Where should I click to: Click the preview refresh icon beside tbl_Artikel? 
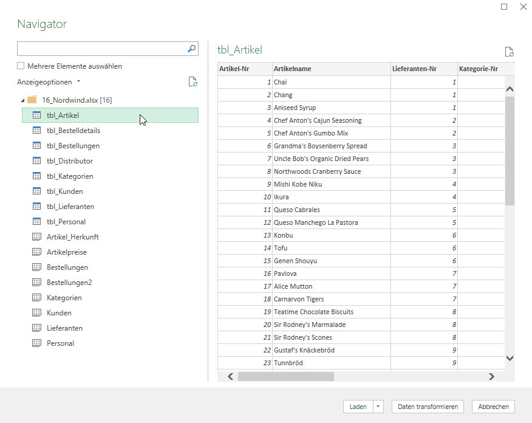click(x=509, y=52)
